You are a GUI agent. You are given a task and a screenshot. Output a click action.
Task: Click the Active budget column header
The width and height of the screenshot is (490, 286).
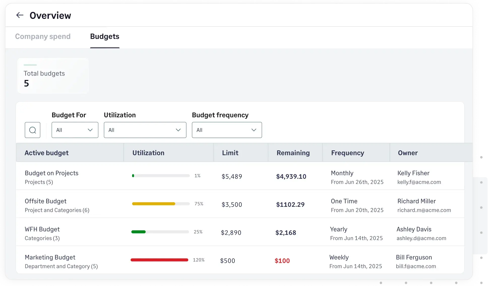47,153
